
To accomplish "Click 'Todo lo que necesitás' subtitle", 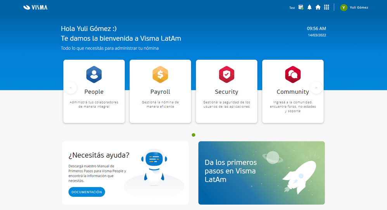I will pos(110,48).
